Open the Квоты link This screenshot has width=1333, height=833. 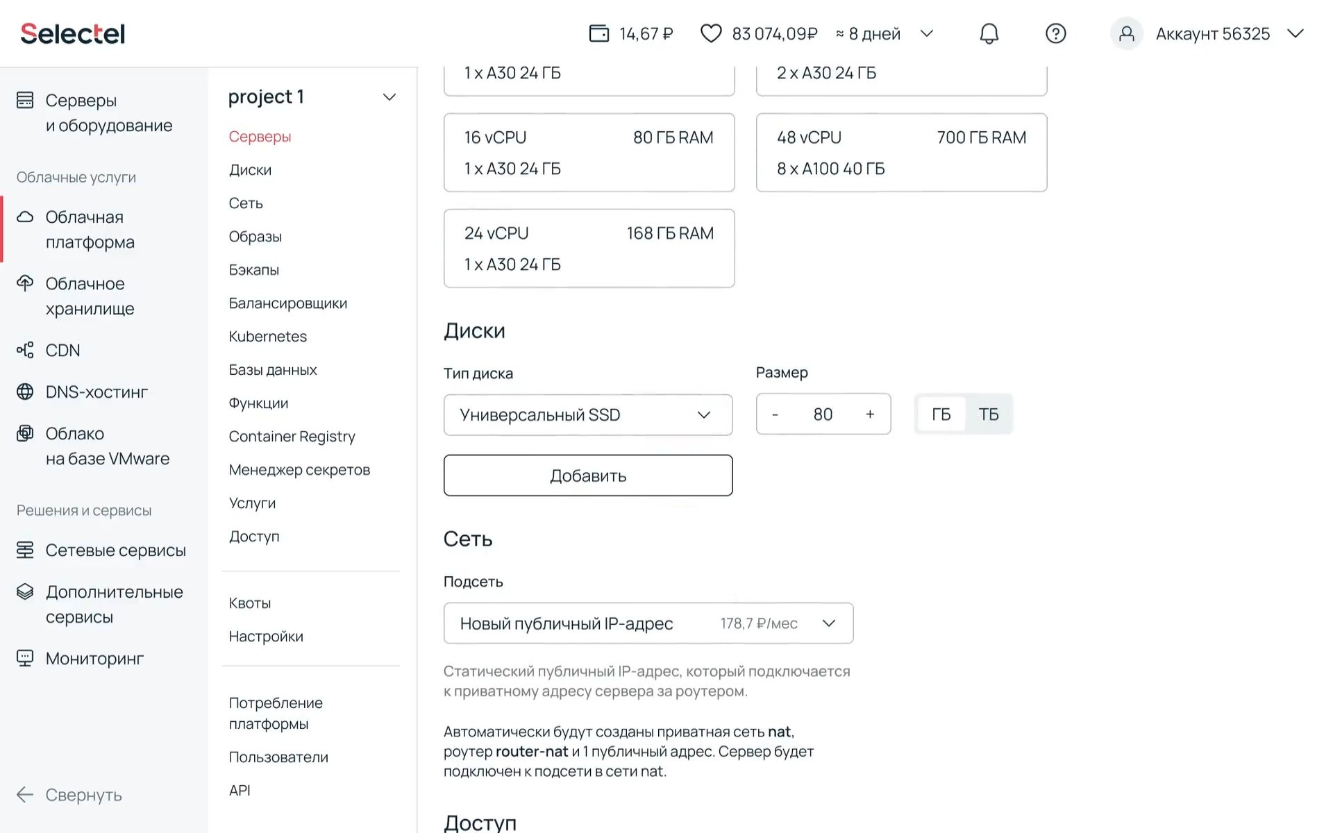(x=249, y=603)
